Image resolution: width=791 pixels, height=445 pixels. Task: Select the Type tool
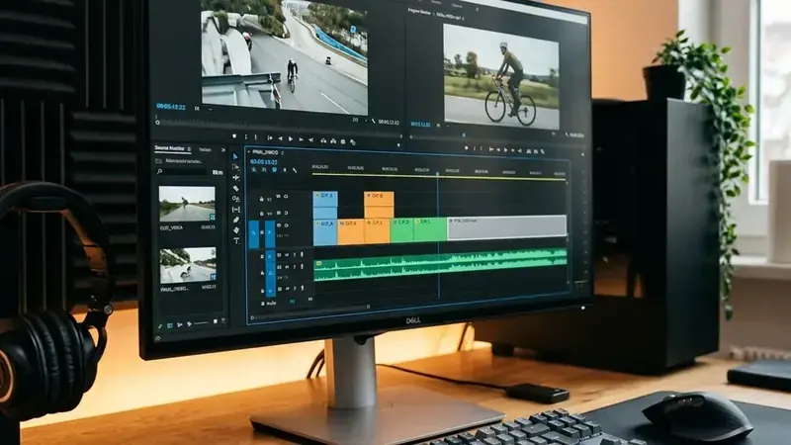[x=236, y=241]
